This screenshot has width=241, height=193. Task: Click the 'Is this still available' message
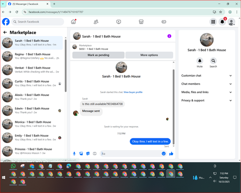pos(102,104)
